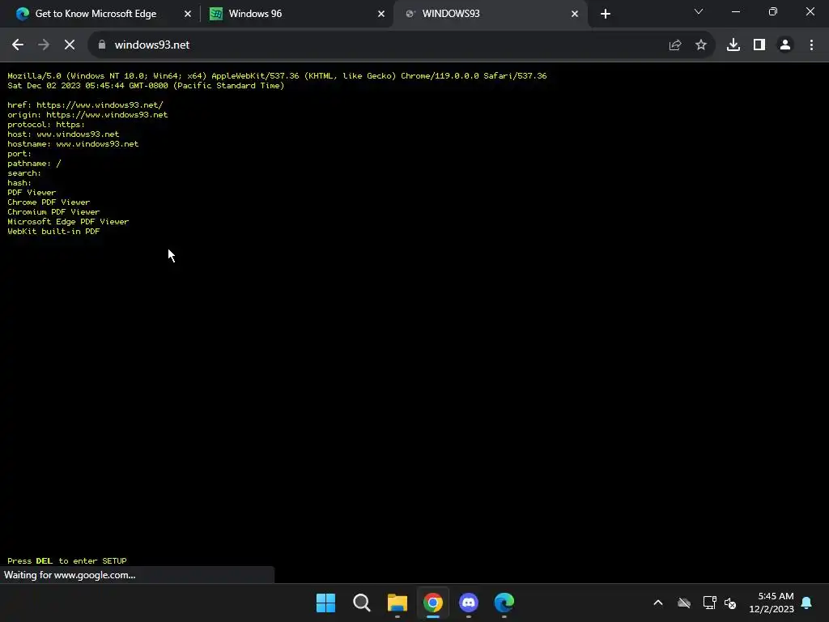Bookmark this page with the star icon
The width and height of the screenshot is (829, 622).
701,45
